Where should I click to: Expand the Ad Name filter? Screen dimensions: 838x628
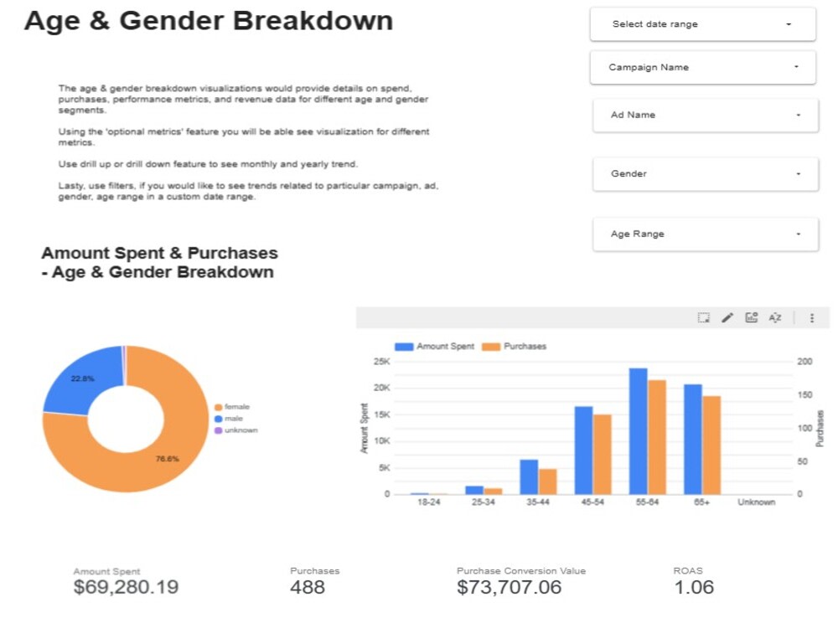pyautogui.click(x=706, y=115)
